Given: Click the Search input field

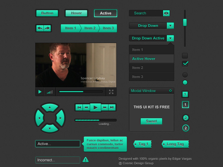Looking at the screenshot, I should pyautogui.click(x=146, y=13).
